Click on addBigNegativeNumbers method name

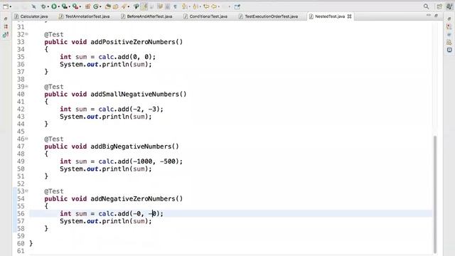(131, 146)
